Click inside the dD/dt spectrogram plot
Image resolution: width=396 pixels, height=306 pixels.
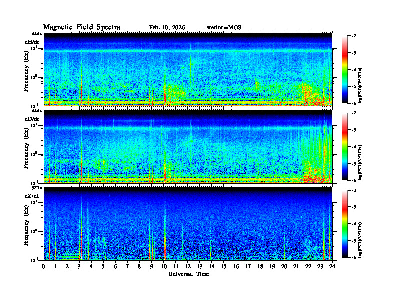[x=188, y=147]
